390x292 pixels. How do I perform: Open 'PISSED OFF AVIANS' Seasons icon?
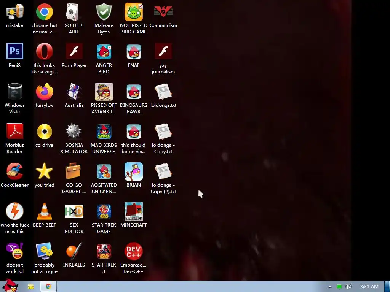[104, 92]
